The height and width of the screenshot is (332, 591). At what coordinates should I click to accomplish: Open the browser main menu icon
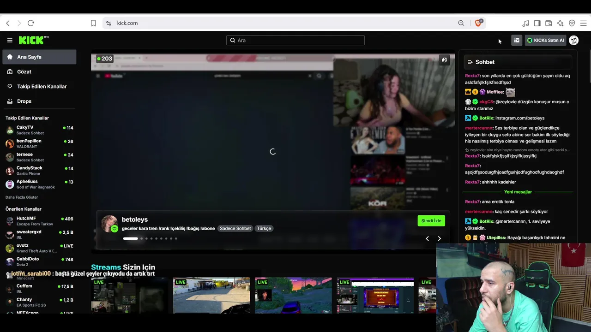(x=583, y=23)
